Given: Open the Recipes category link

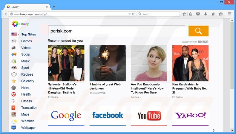Looking at the screenshot, I should tap(27, 74).
